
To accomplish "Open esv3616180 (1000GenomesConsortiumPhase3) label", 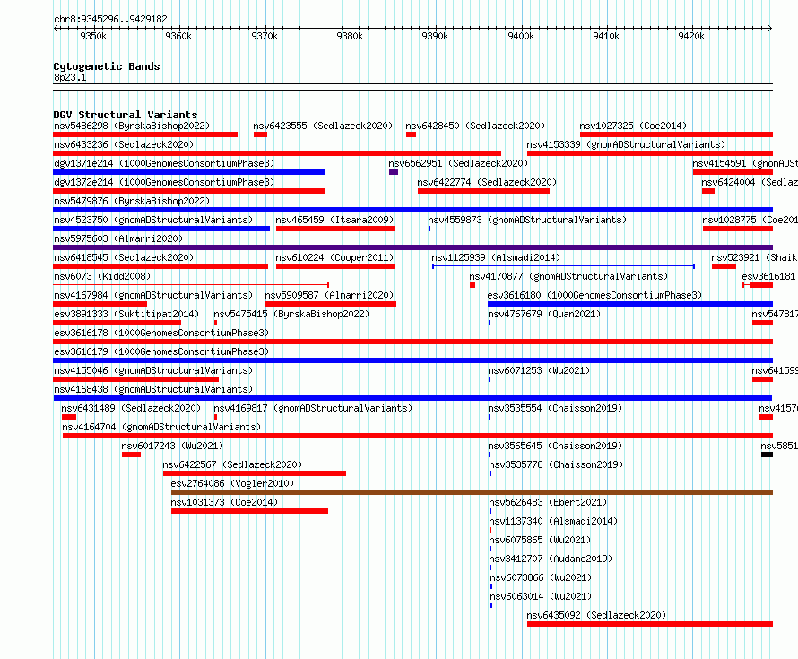I will (594, 295).
